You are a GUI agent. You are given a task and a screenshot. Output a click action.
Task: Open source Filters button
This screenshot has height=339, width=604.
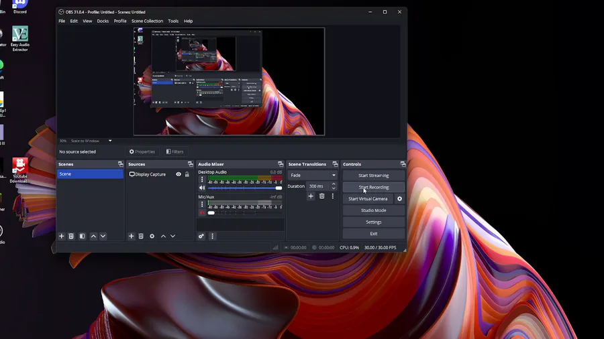pyautogui.click(x=175, y=151)
